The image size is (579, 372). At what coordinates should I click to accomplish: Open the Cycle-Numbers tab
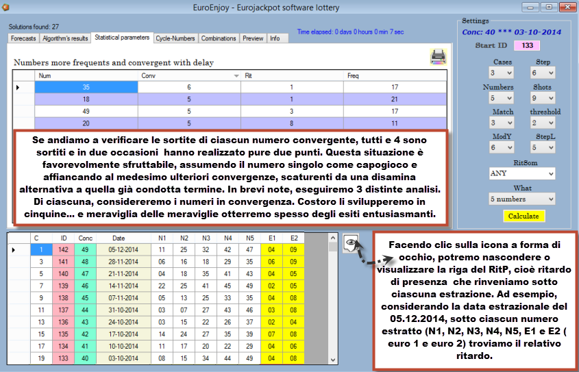point(175,38)
